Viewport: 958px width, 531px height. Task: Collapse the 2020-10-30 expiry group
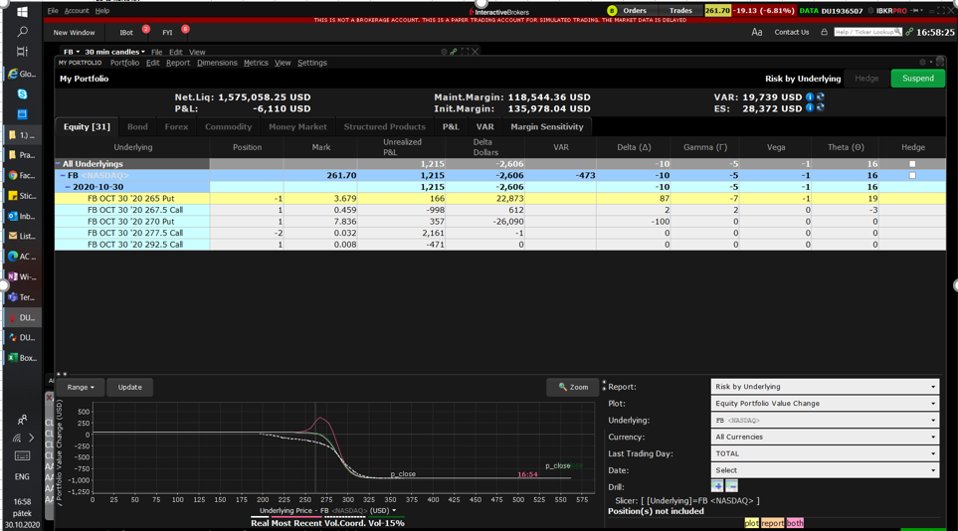tap(68, 187)
